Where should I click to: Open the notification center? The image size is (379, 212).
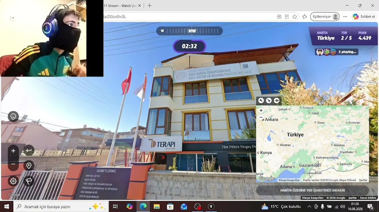pos(370,206)
